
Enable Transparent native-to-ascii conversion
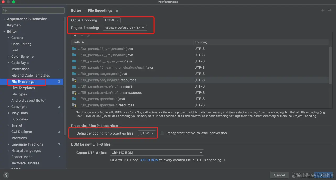[162, 133]
